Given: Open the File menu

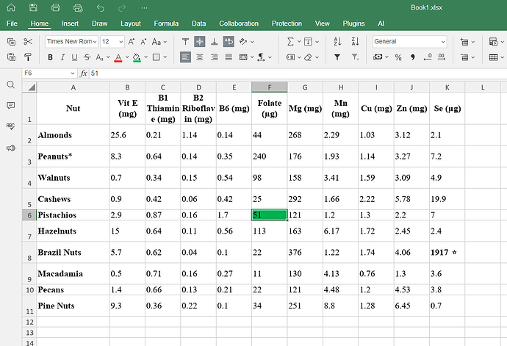Looking at the screenshot, I should (12, 24).
